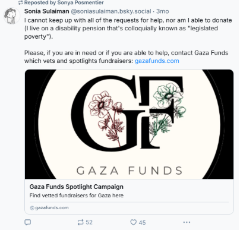Open the three-dot more options menu
240x230 pixels.
187,222
